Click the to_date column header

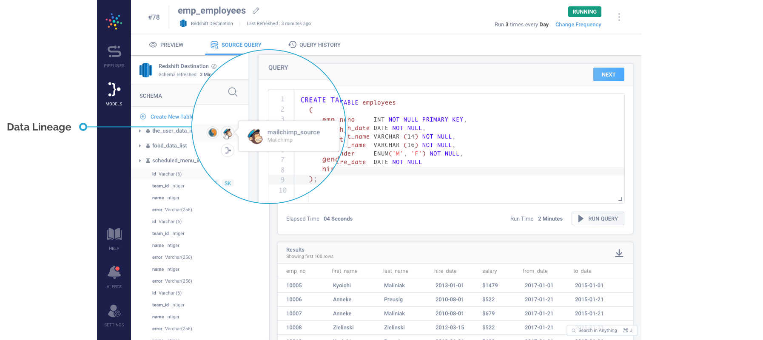582,271
